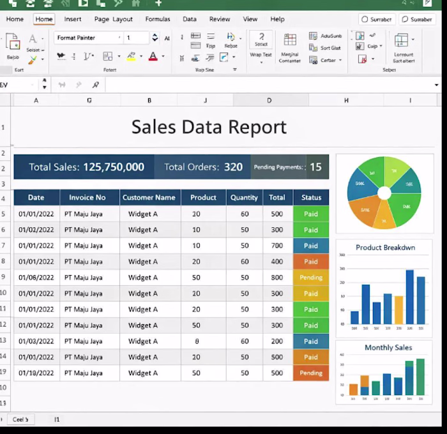
Task: Click the red-marked sheet icon below Colp
Action: pos(362,59)
